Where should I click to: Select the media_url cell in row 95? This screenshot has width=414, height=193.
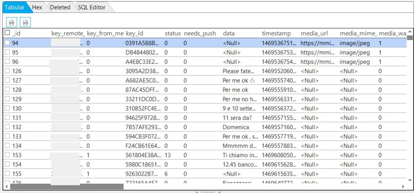point(318,52)
